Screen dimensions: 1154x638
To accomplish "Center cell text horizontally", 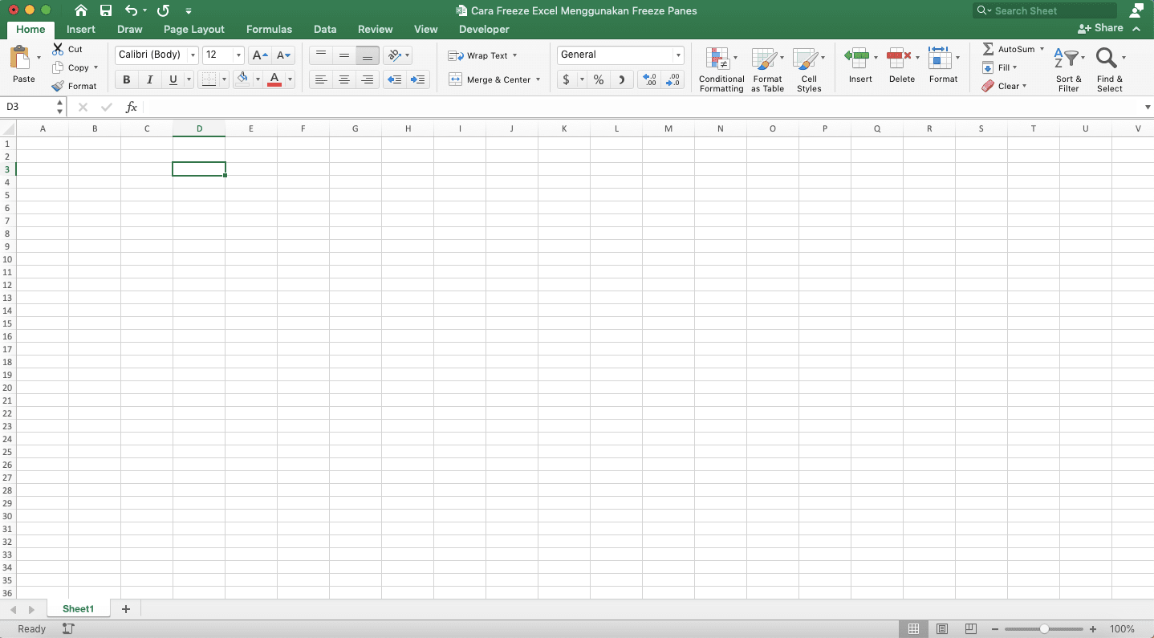I will pos(344,79).
